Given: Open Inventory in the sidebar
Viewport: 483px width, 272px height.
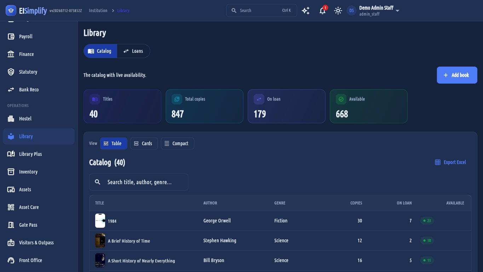Looking at the screenshot, I should (39, 172).
